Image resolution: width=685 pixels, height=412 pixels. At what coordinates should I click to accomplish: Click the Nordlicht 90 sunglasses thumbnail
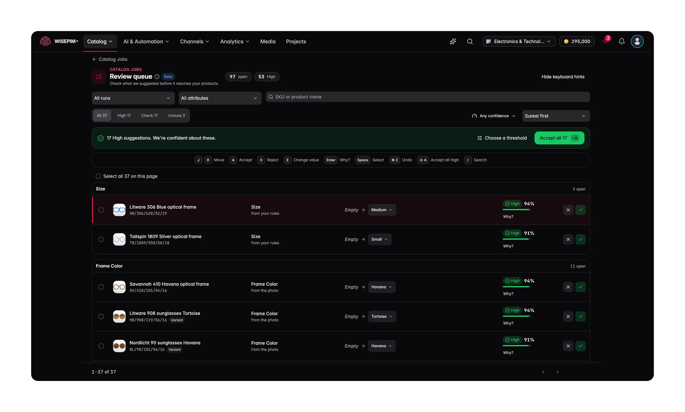(119, 346)
